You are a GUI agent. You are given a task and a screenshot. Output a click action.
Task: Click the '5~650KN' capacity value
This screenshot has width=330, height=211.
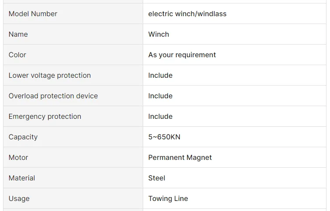(164, 137)
